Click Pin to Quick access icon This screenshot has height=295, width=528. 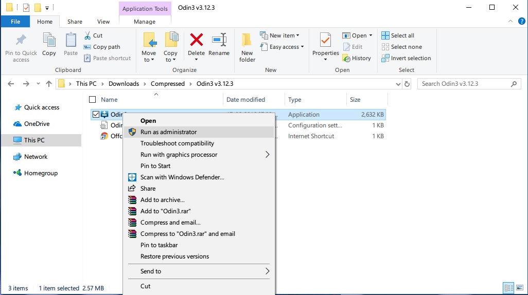coord(21,40)
